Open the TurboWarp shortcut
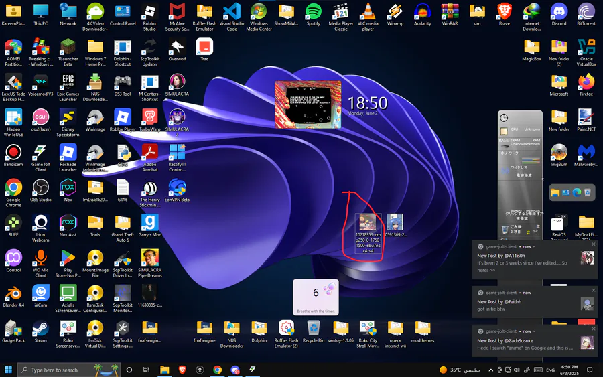The image size is (603, 377). pos(150,121)
